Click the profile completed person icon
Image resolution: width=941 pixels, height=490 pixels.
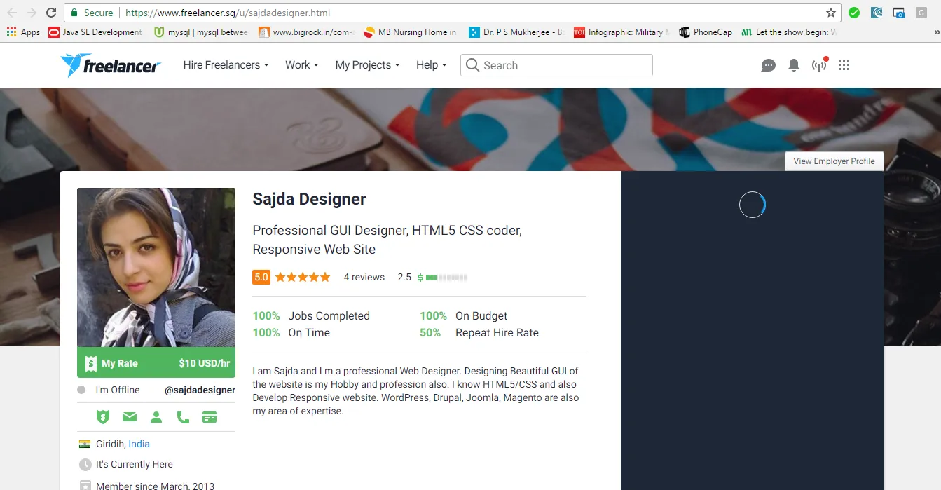[x=156, y=417]
